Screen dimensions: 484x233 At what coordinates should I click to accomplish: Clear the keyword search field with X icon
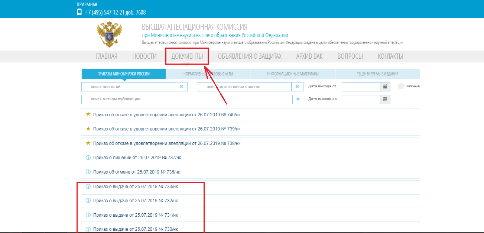point(297,87)
